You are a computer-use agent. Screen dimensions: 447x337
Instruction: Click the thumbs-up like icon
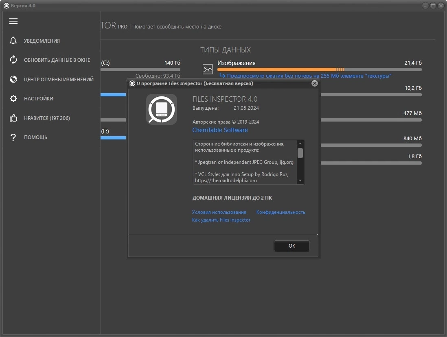13,118
